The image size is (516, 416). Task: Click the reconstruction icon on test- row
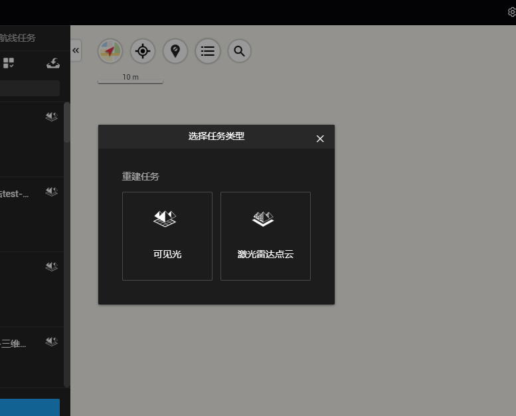[x=52, y=192]
